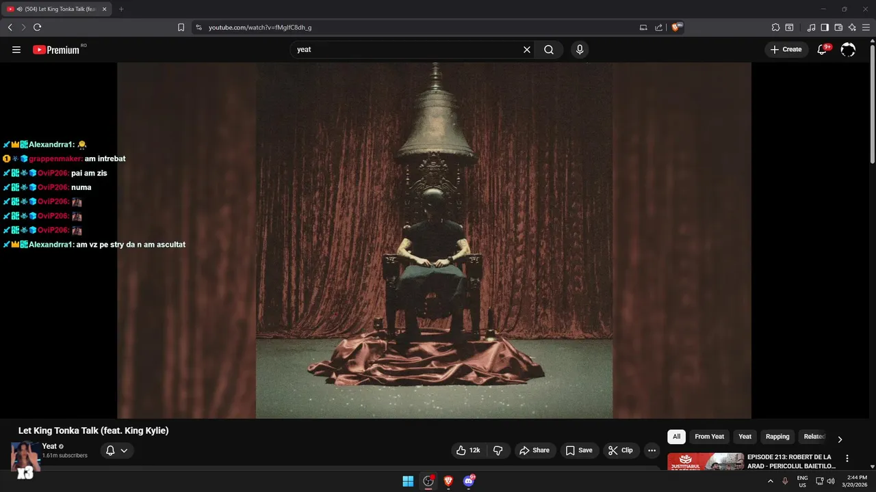Like the video with 12k likes
The image size is (876, 492).
coord(469,450)
